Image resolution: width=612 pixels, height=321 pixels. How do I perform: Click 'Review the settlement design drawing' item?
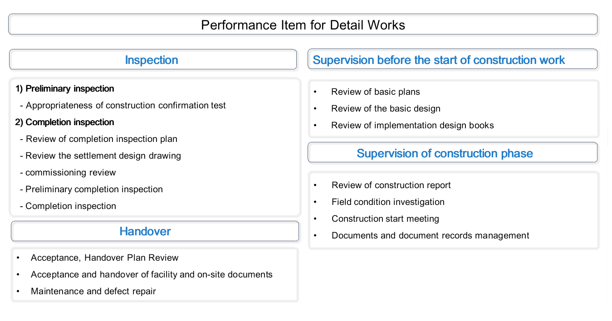point(103,156)
